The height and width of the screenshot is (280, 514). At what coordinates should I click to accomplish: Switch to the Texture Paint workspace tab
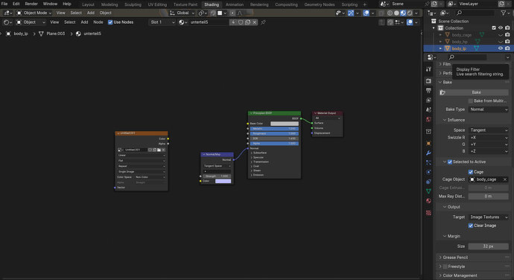click(x=185, y=4)
